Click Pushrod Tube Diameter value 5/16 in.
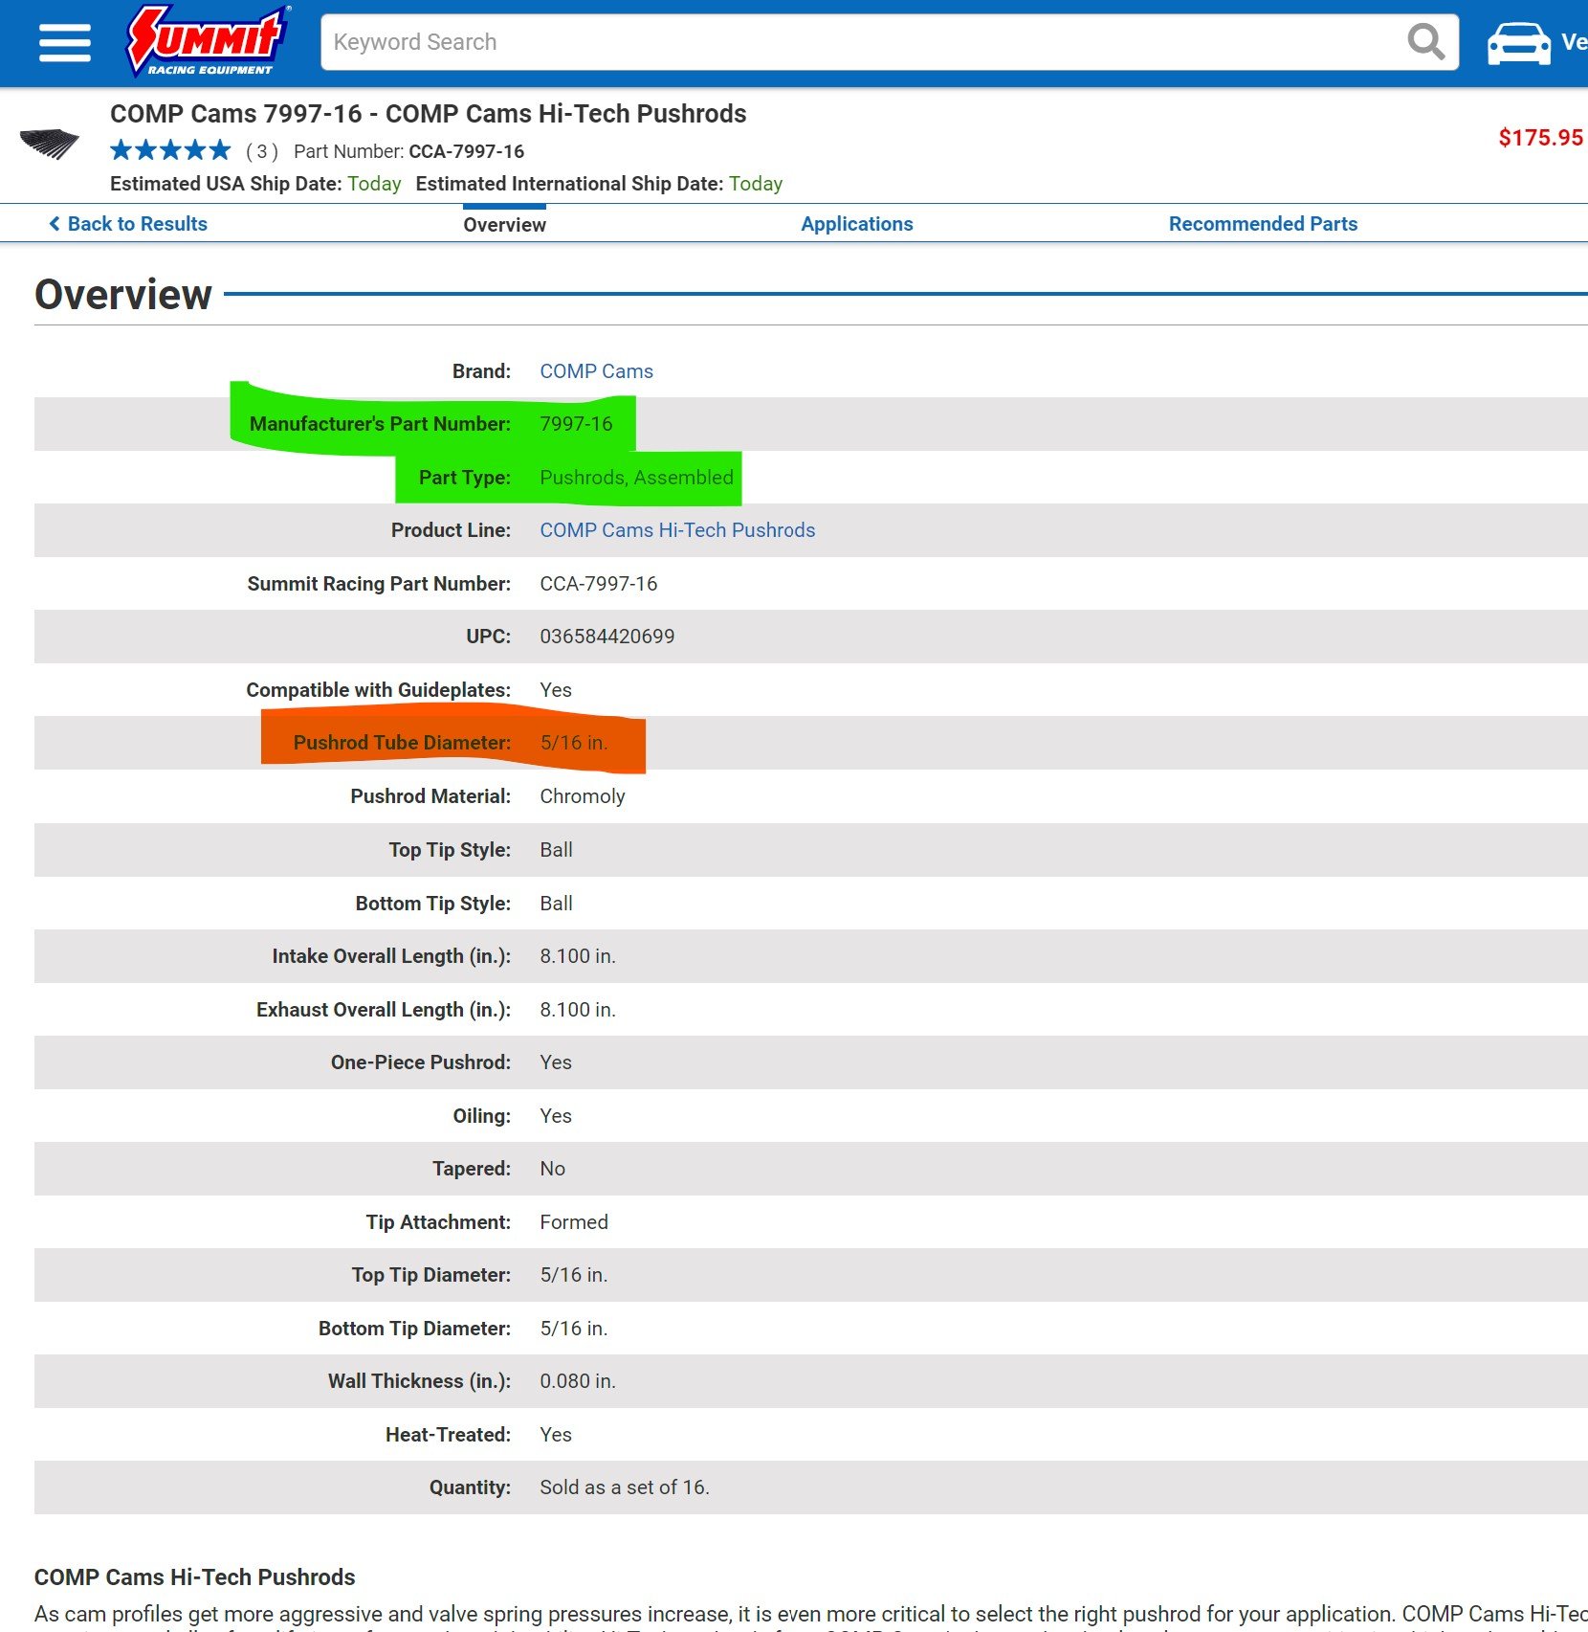Screen dimensions: 1588x1632 573,743
